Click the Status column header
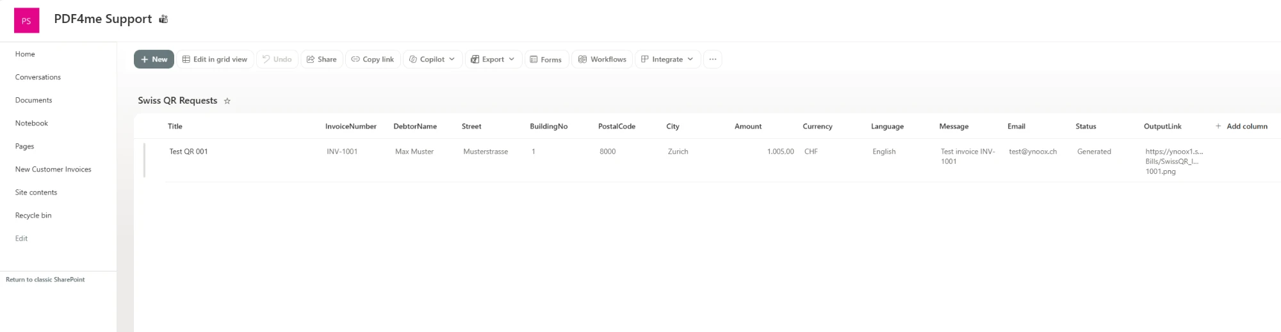This screenshot has width=1281, height=332. click(x=1086, y=127)
